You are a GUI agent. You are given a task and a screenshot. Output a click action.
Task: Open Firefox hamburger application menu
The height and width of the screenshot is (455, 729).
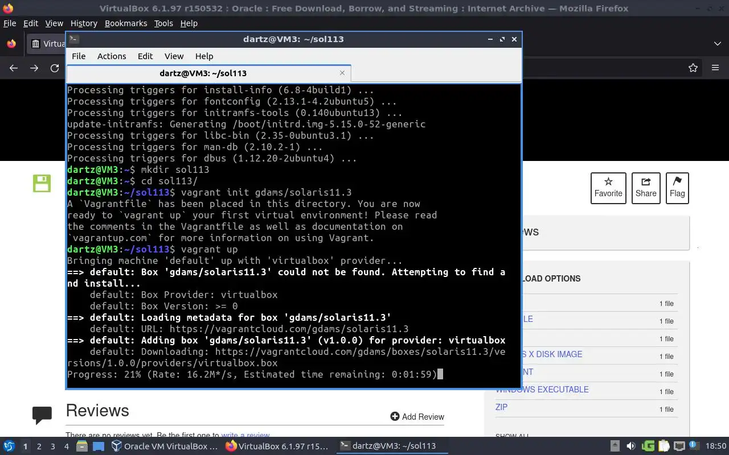(x=715, y=68)
